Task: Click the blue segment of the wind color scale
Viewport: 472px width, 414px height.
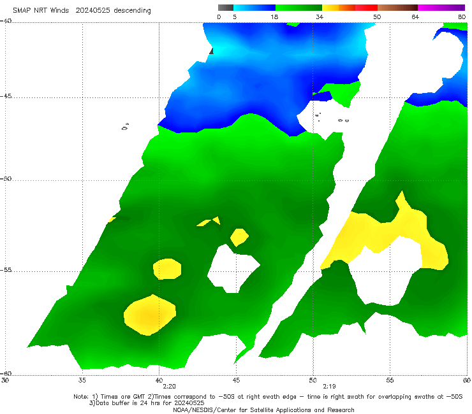Action: pos(254,8)
